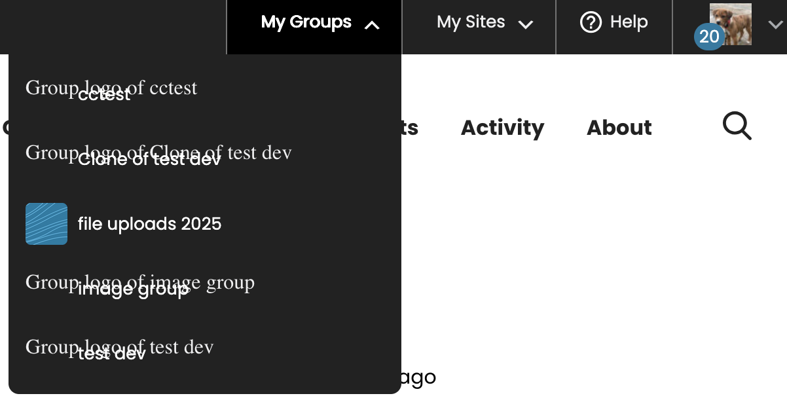
Task: Click the Help text label
Action: (629, 23)
